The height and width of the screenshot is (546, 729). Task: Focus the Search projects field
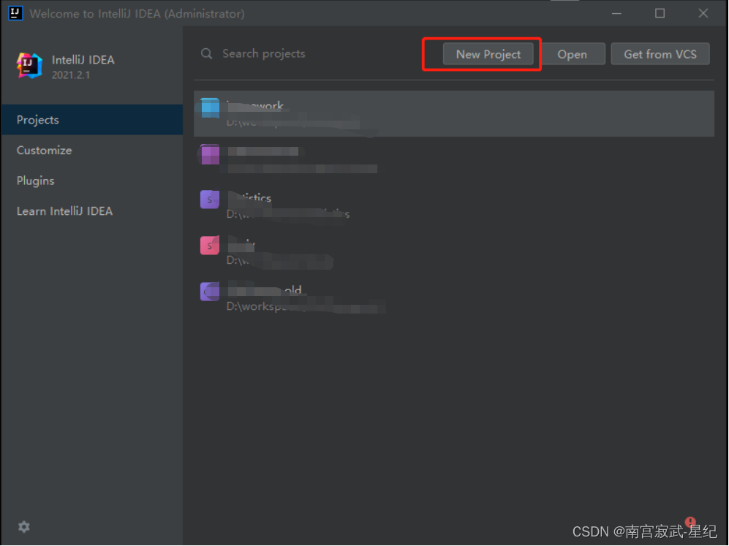click(x=310, y=53)
